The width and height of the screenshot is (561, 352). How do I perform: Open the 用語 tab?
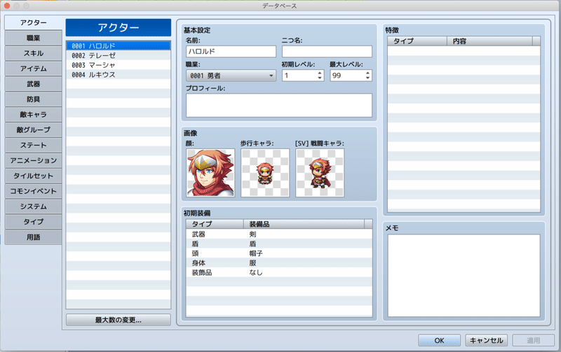[33, 237]
